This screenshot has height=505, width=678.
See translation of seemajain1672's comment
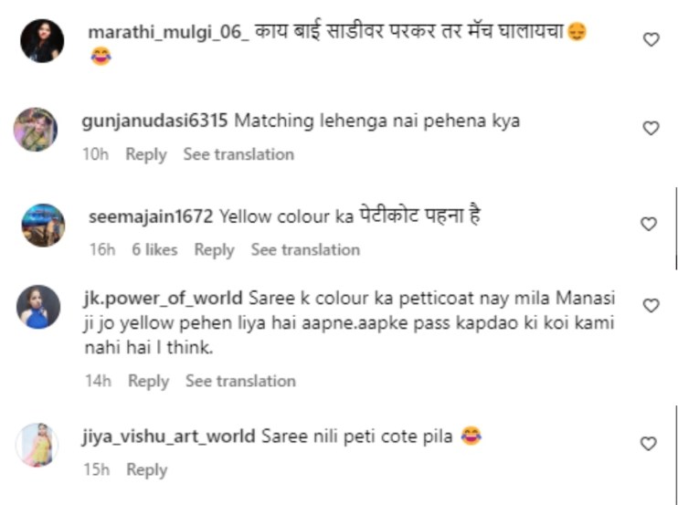point(305,249)
